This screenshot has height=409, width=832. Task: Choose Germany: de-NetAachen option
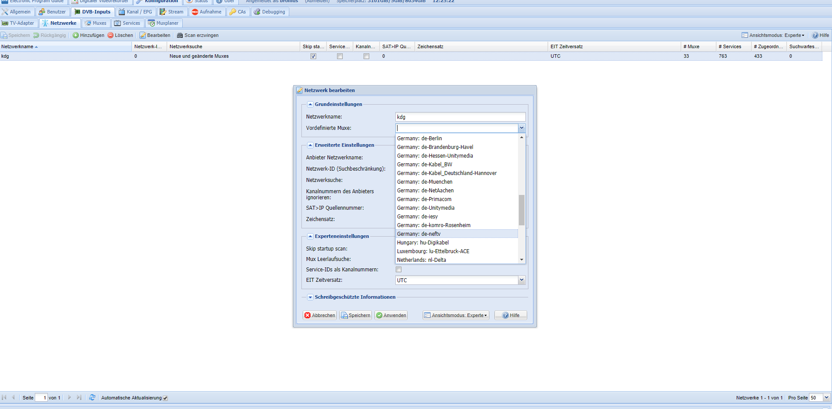click(457, 191)
